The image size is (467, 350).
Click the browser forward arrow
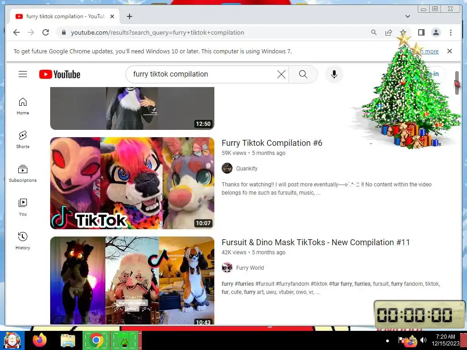click(31, 32)
